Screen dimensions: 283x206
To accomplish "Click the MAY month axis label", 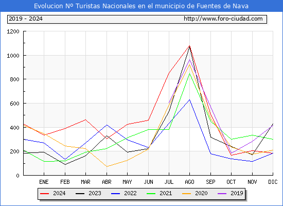I will click(127, 182).
